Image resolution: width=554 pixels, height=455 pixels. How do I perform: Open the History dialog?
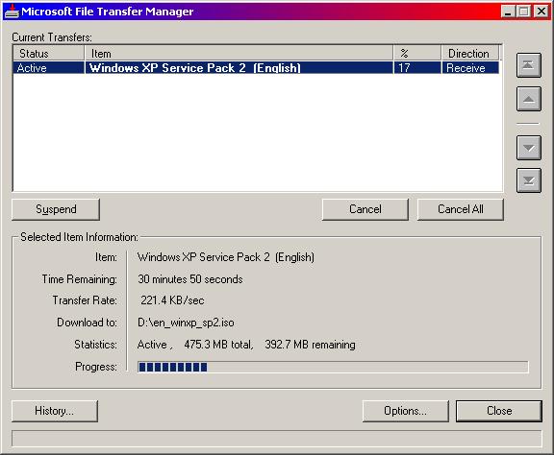(55, 411)
